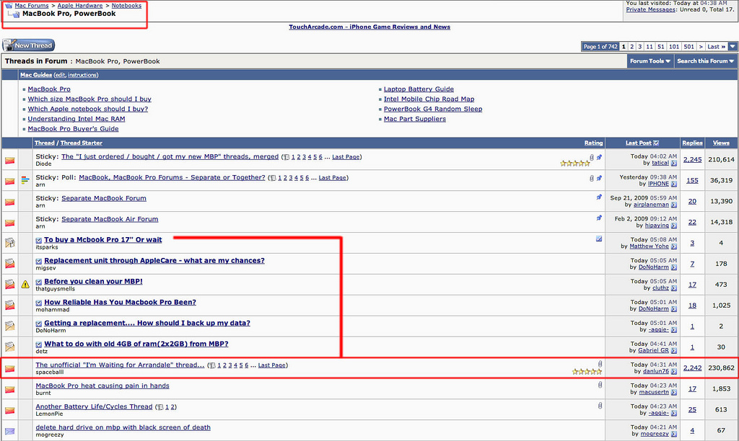Click rating stars on just ordered MBP thread

point(574,164)
